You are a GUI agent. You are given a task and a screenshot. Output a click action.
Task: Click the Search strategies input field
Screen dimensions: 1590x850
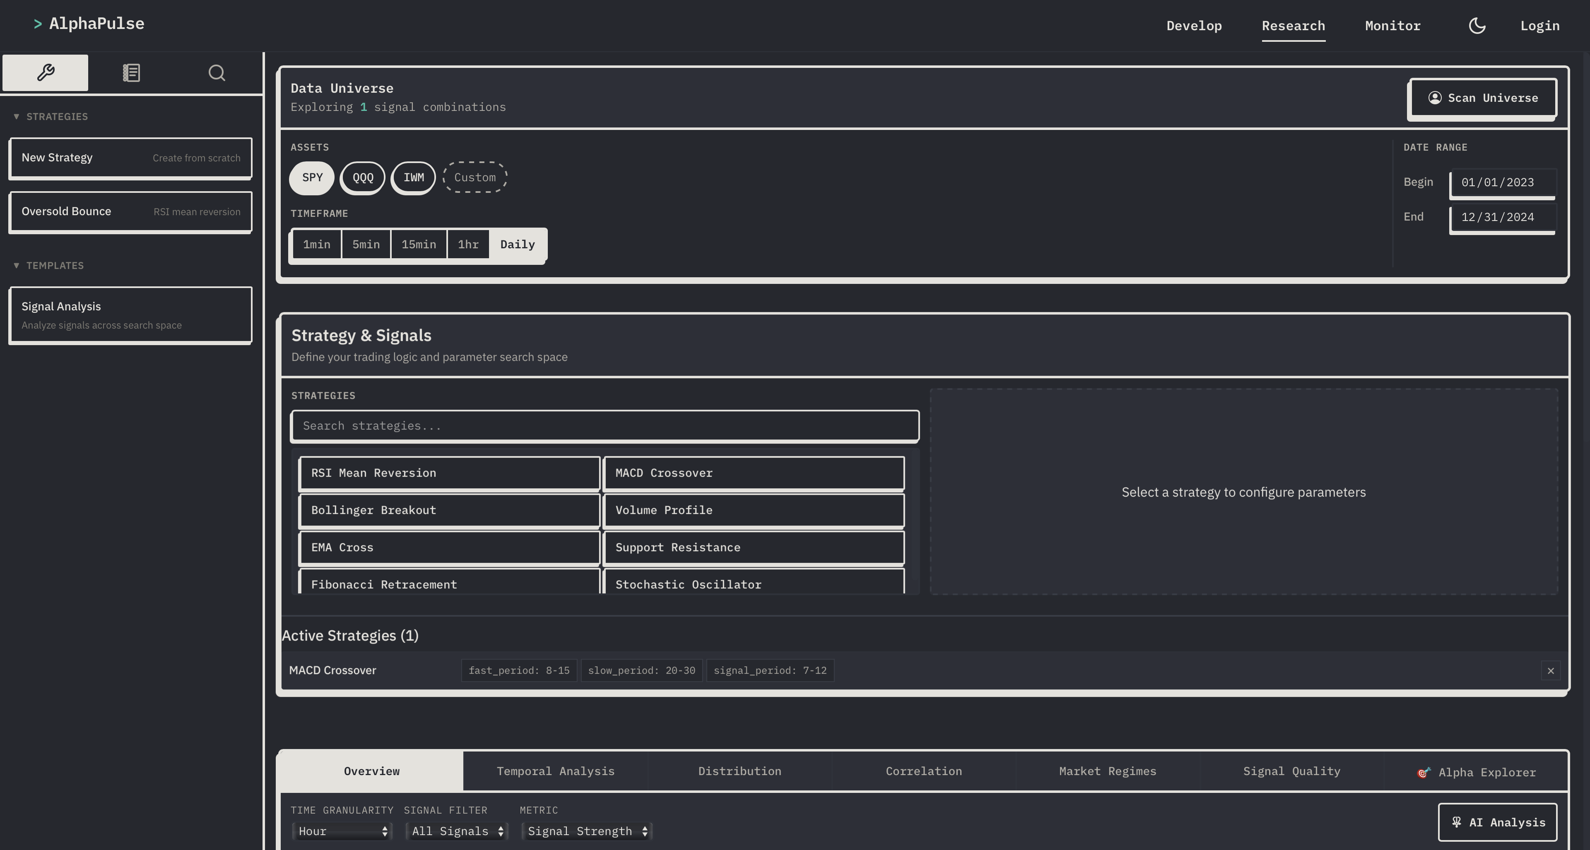[605, 426]
